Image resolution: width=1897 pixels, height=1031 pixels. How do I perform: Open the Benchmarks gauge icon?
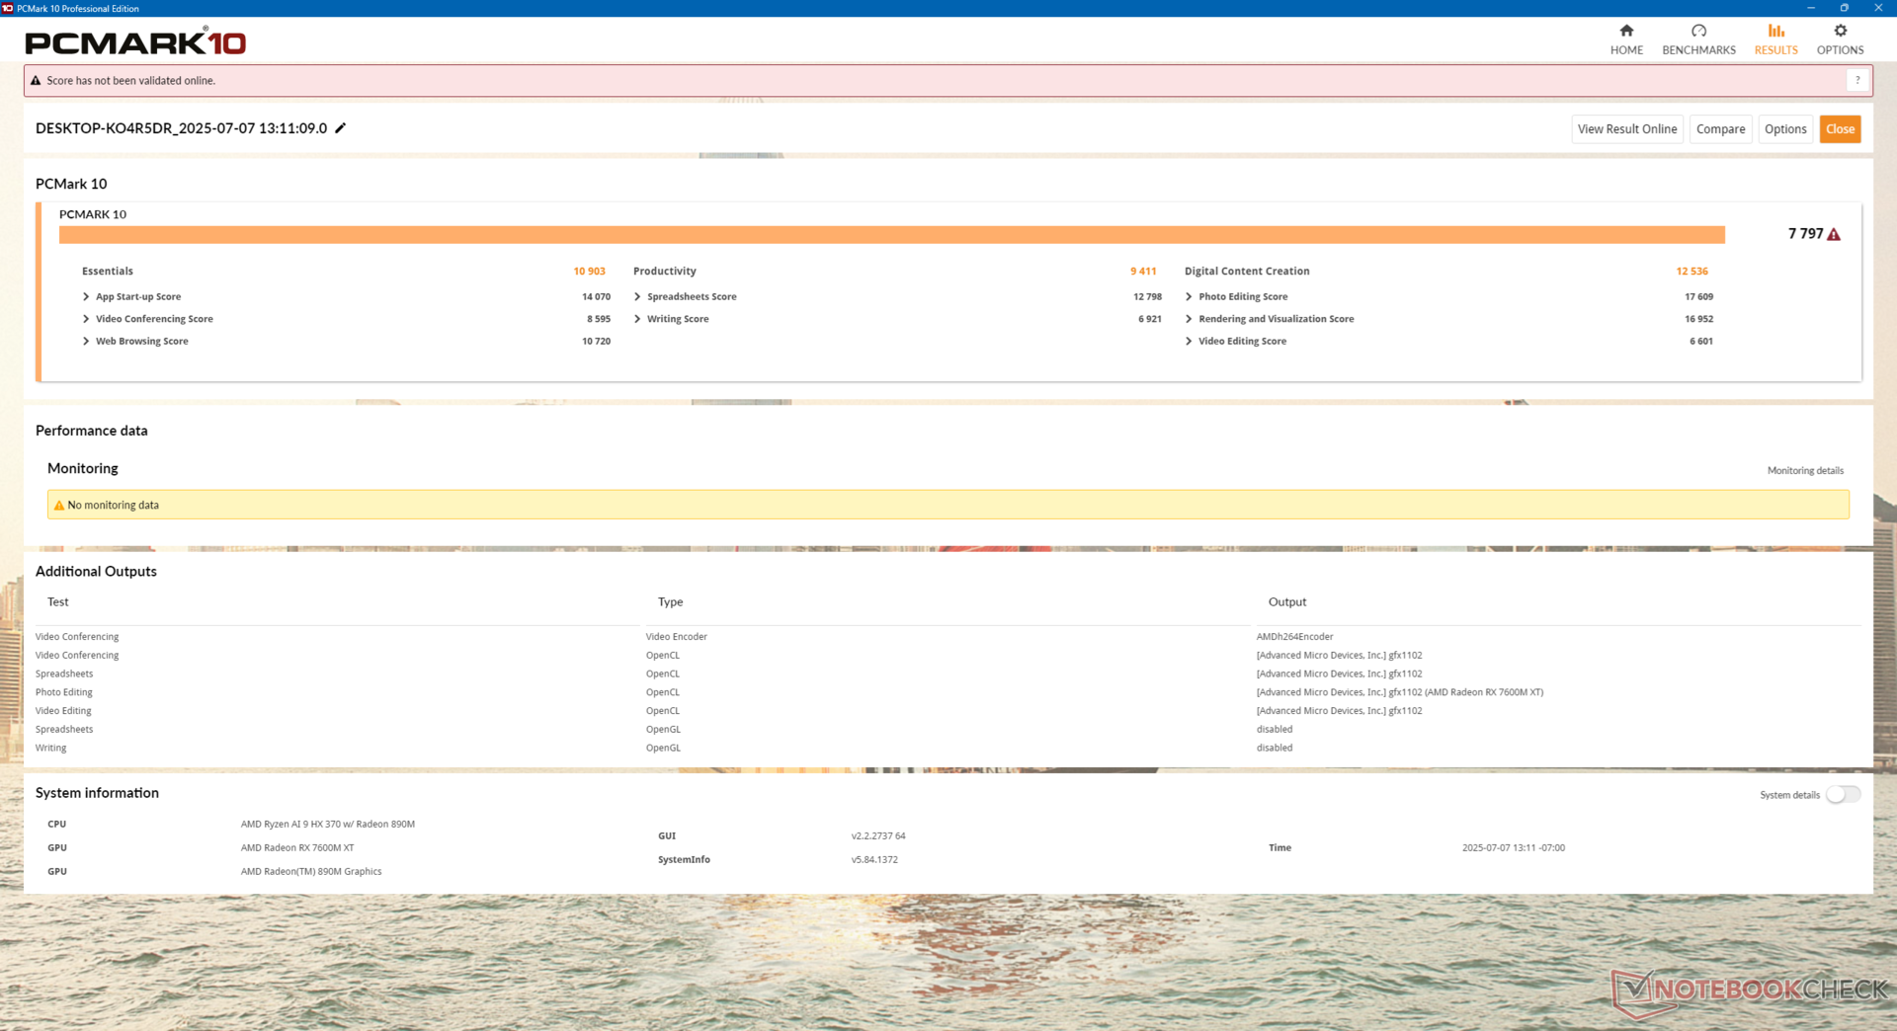coord(1698,32)
